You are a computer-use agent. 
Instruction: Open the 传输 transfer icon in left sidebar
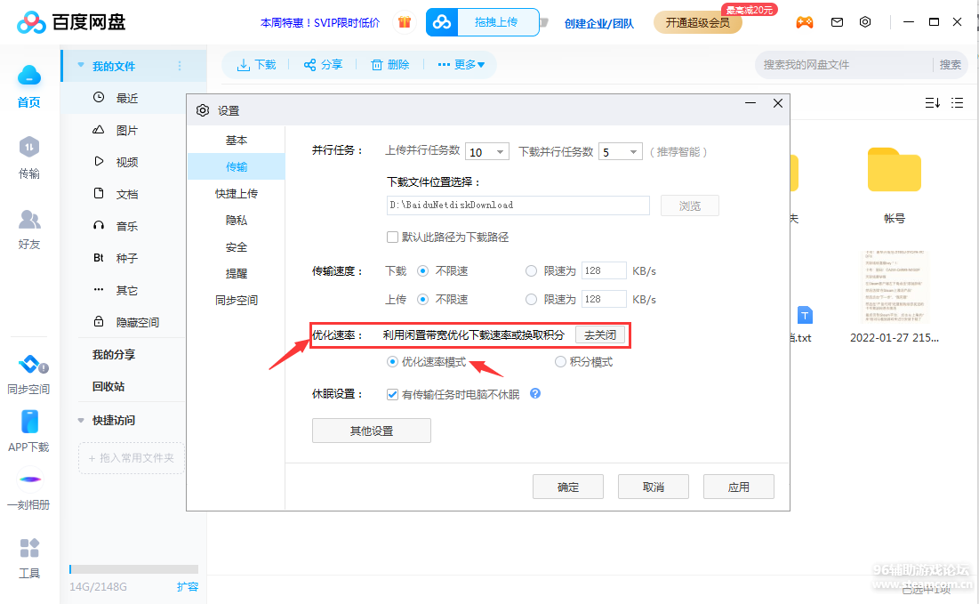[x=29, y=148]
